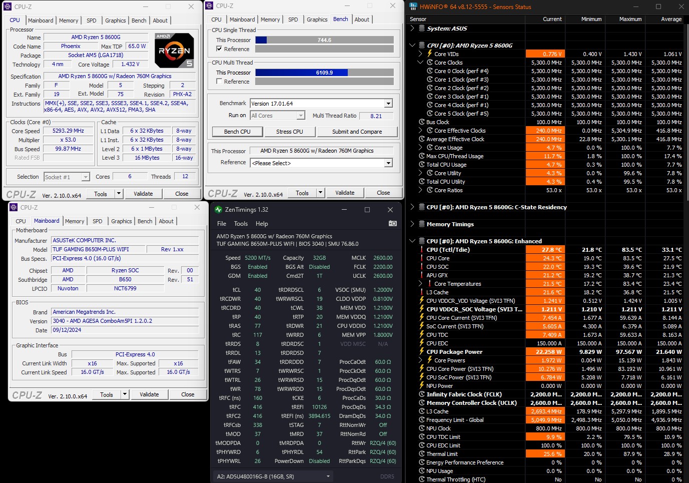Click the thermometer icon beside L3 Cache temperature

tap(422, 292)
